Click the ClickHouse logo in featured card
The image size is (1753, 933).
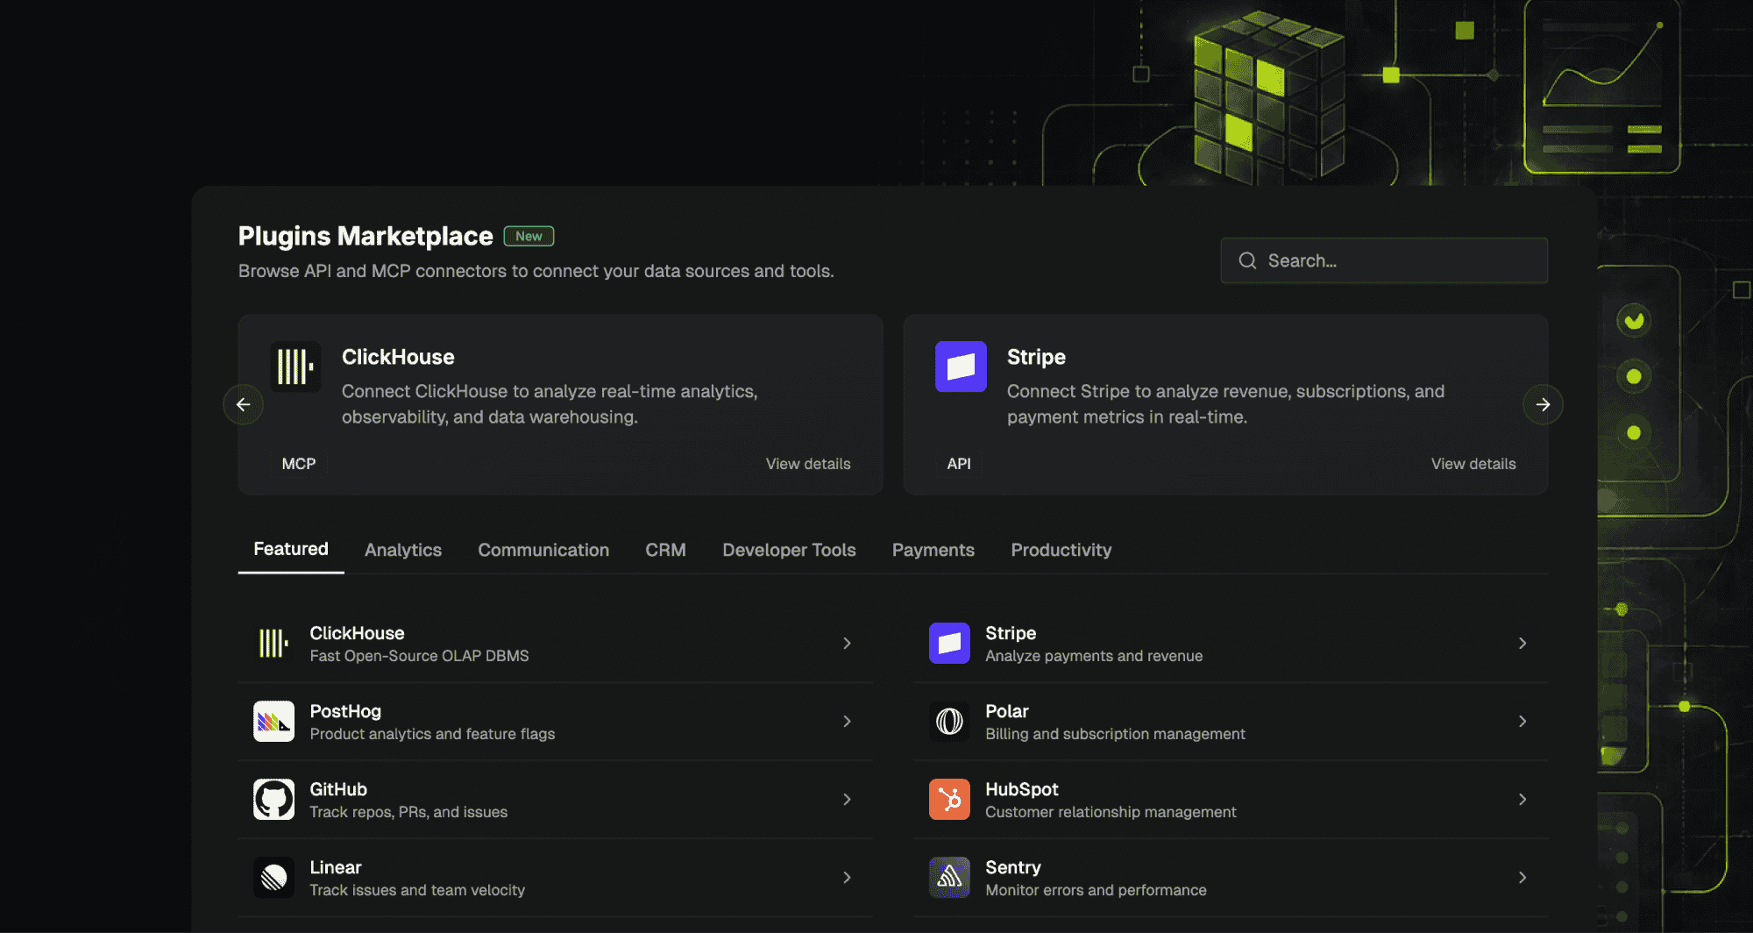click(295, 367)
